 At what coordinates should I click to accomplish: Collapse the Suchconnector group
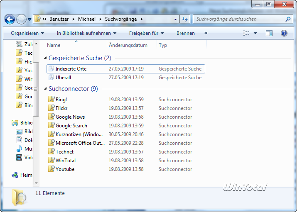(45, 88)
